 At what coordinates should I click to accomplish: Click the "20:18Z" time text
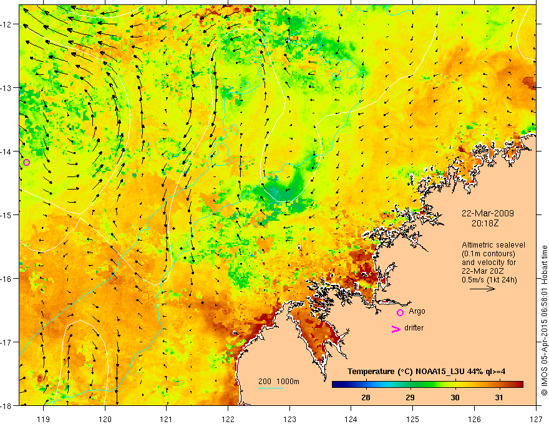pos(485,223)
